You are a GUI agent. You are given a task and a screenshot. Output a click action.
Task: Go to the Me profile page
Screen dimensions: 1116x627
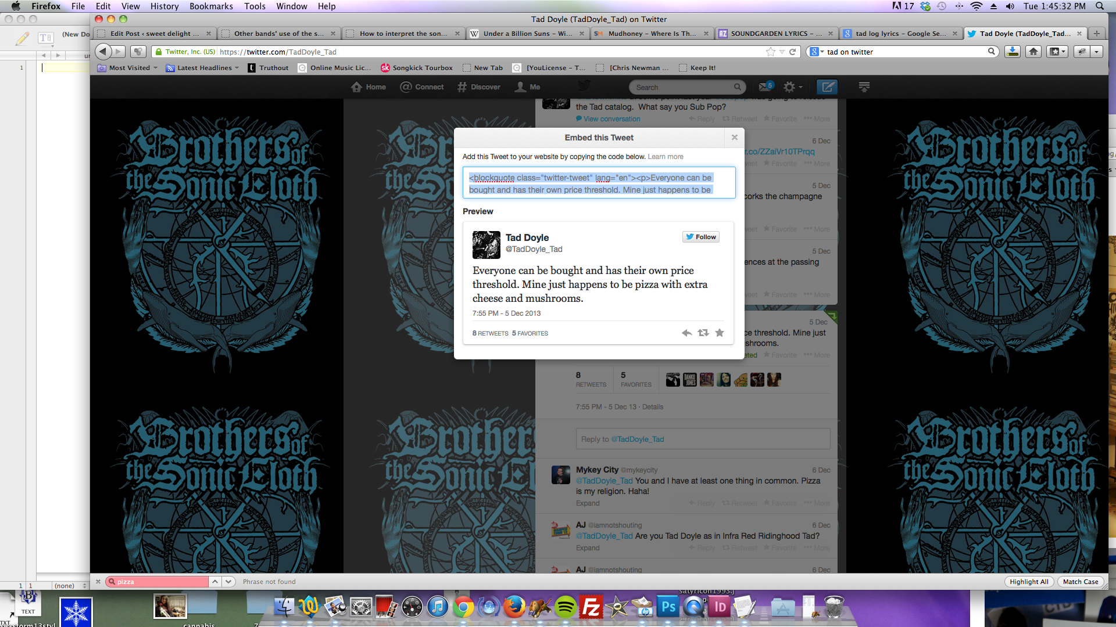point(528,87)
